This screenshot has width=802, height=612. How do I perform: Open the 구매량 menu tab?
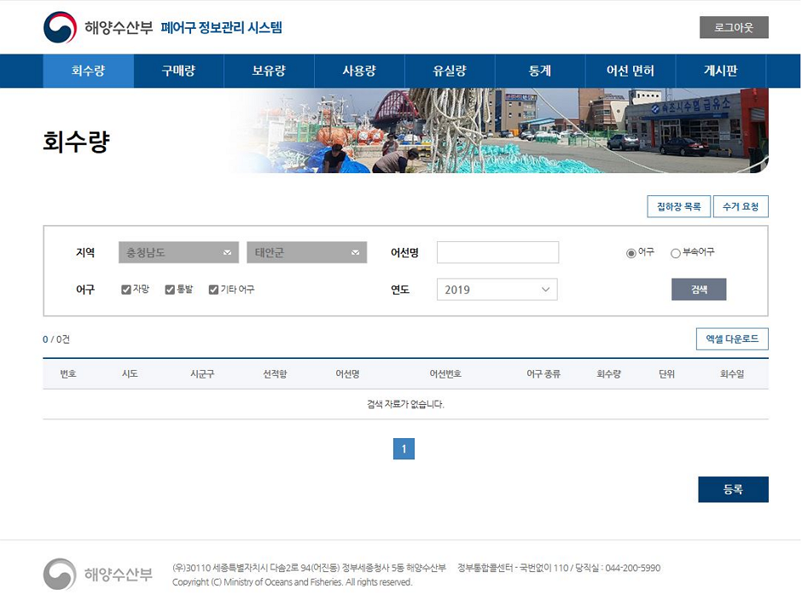click(178, 71)
